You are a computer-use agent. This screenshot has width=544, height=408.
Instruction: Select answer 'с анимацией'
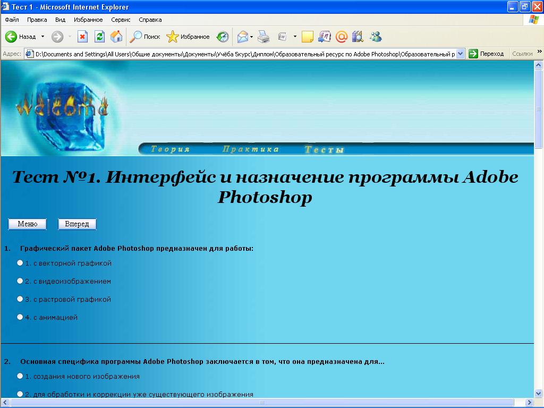click(x=20, y=317)
